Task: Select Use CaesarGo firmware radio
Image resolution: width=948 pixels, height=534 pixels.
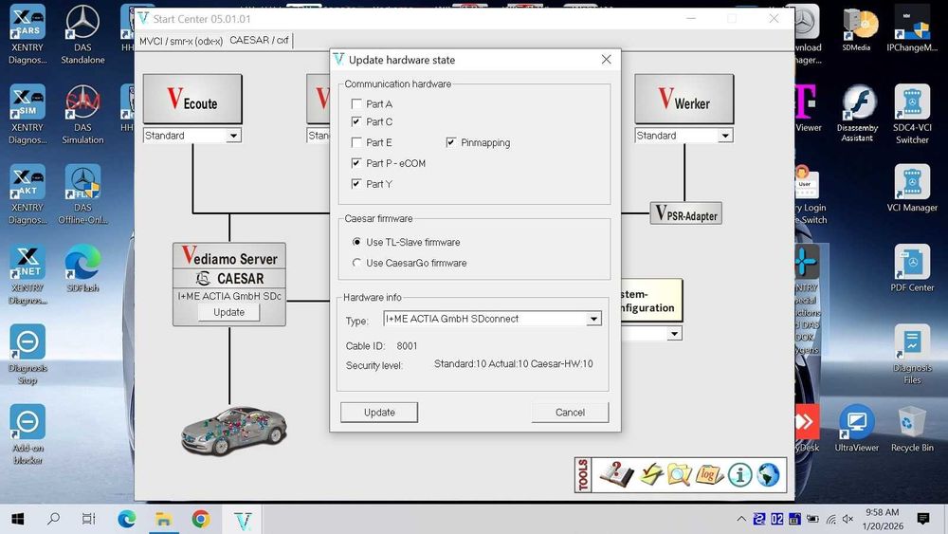Action: click(356, 263)
